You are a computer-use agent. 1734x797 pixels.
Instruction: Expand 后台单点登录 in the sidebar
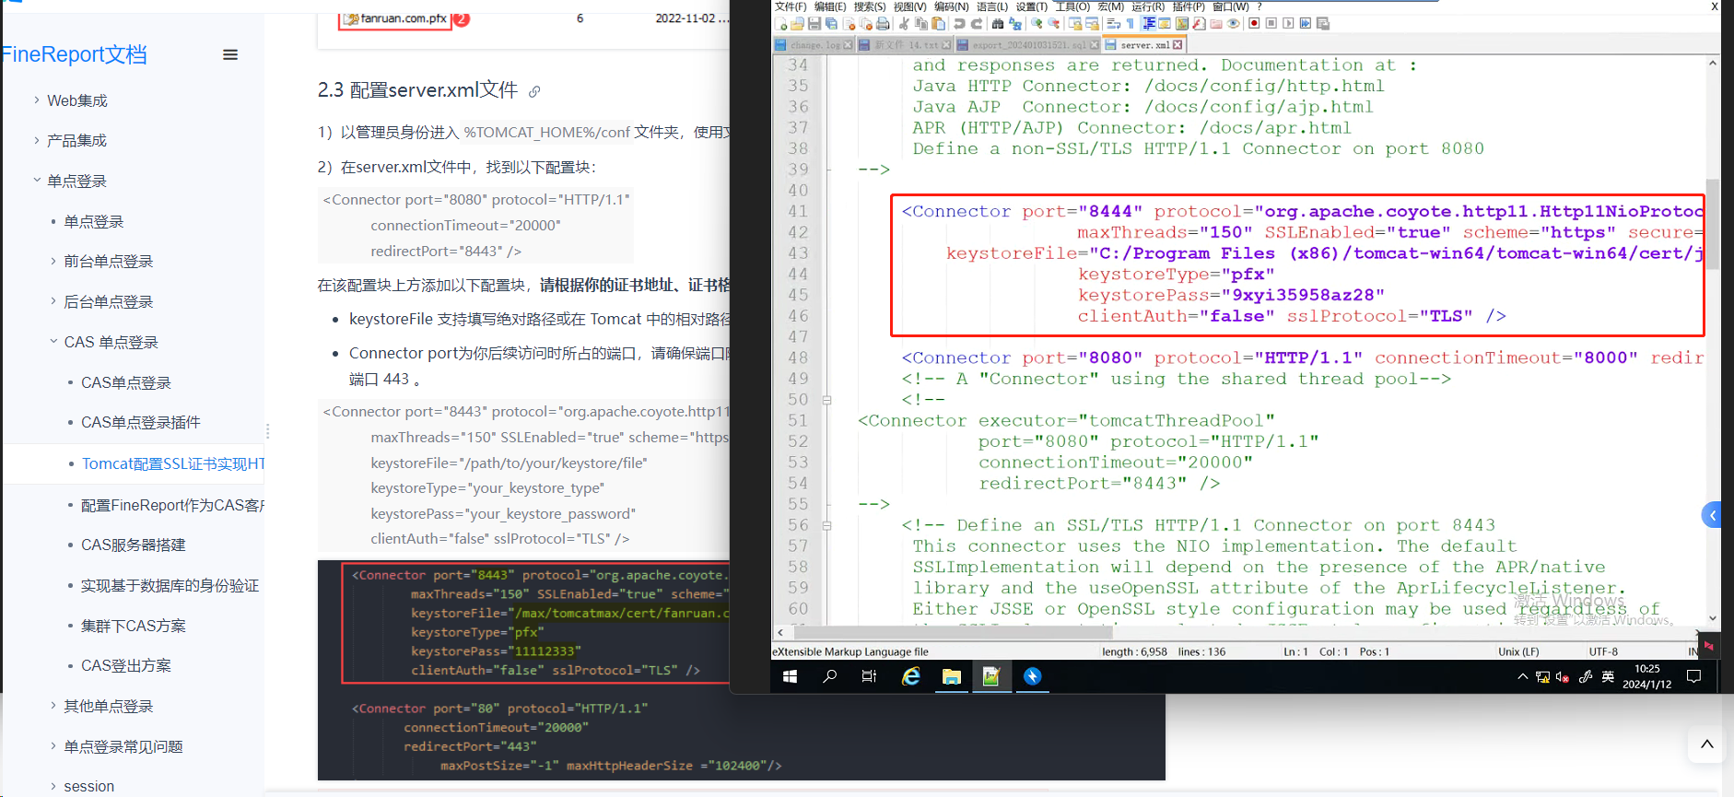tap(53, 300)
